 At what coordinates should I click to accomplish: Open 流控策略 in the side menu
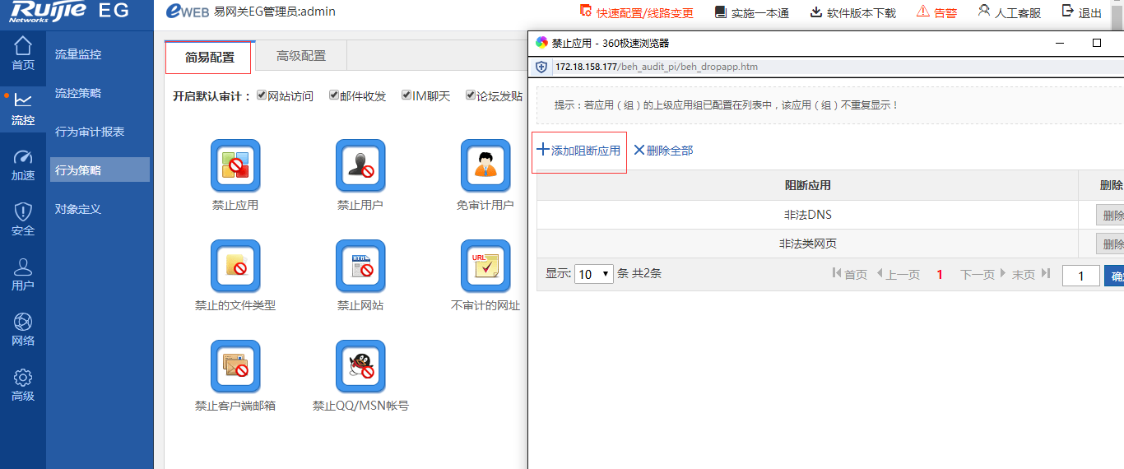78,93
